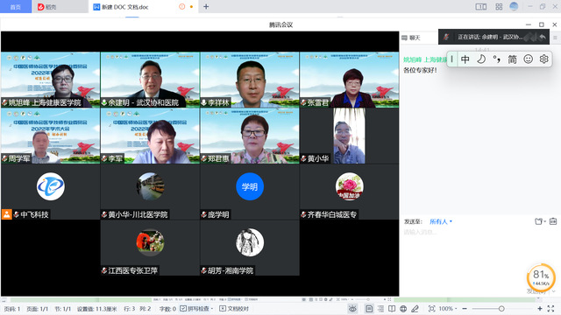Open the input method settings gear
Viewport: 561px width, 315px height.
tap(543, 59)
